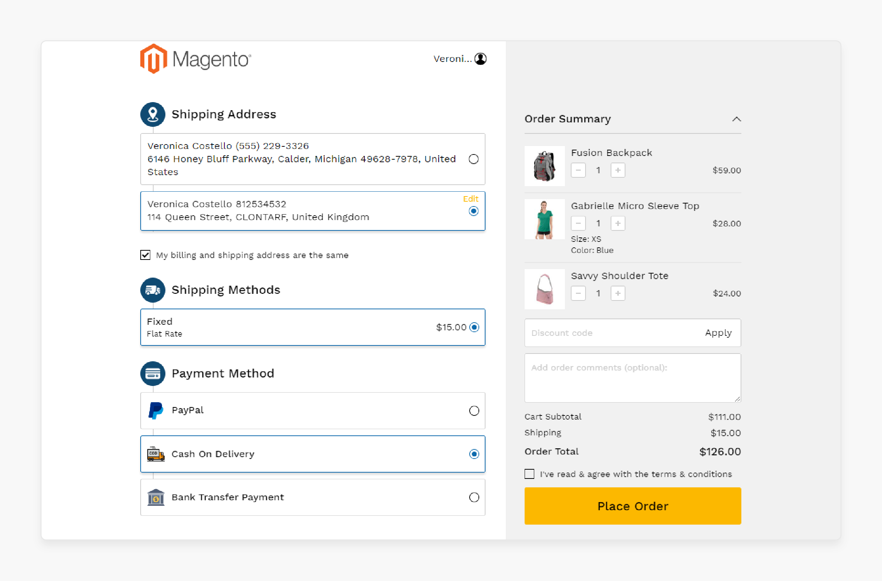Click the Savvy Shoulder Tote name

620,276
